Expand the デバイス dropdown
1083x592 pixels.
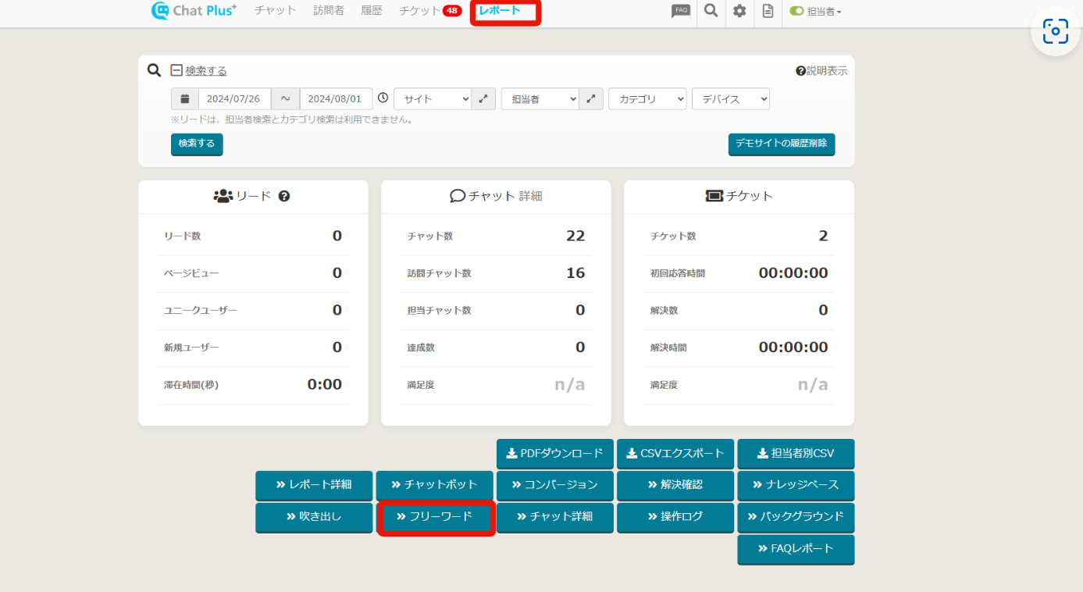coord(730,99)
